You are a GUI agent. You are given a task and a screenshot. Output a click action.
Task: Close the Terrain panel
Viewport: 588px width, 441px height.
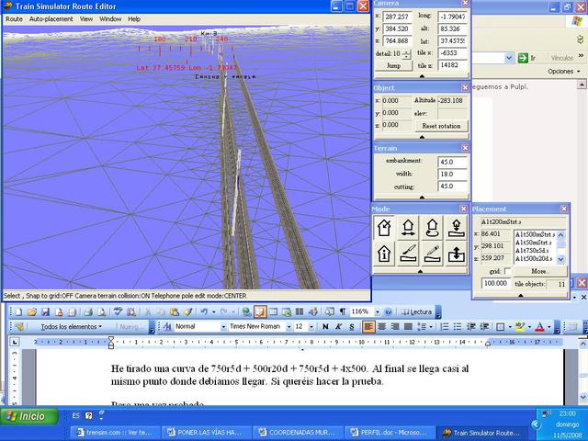click(x=464, y=148)
